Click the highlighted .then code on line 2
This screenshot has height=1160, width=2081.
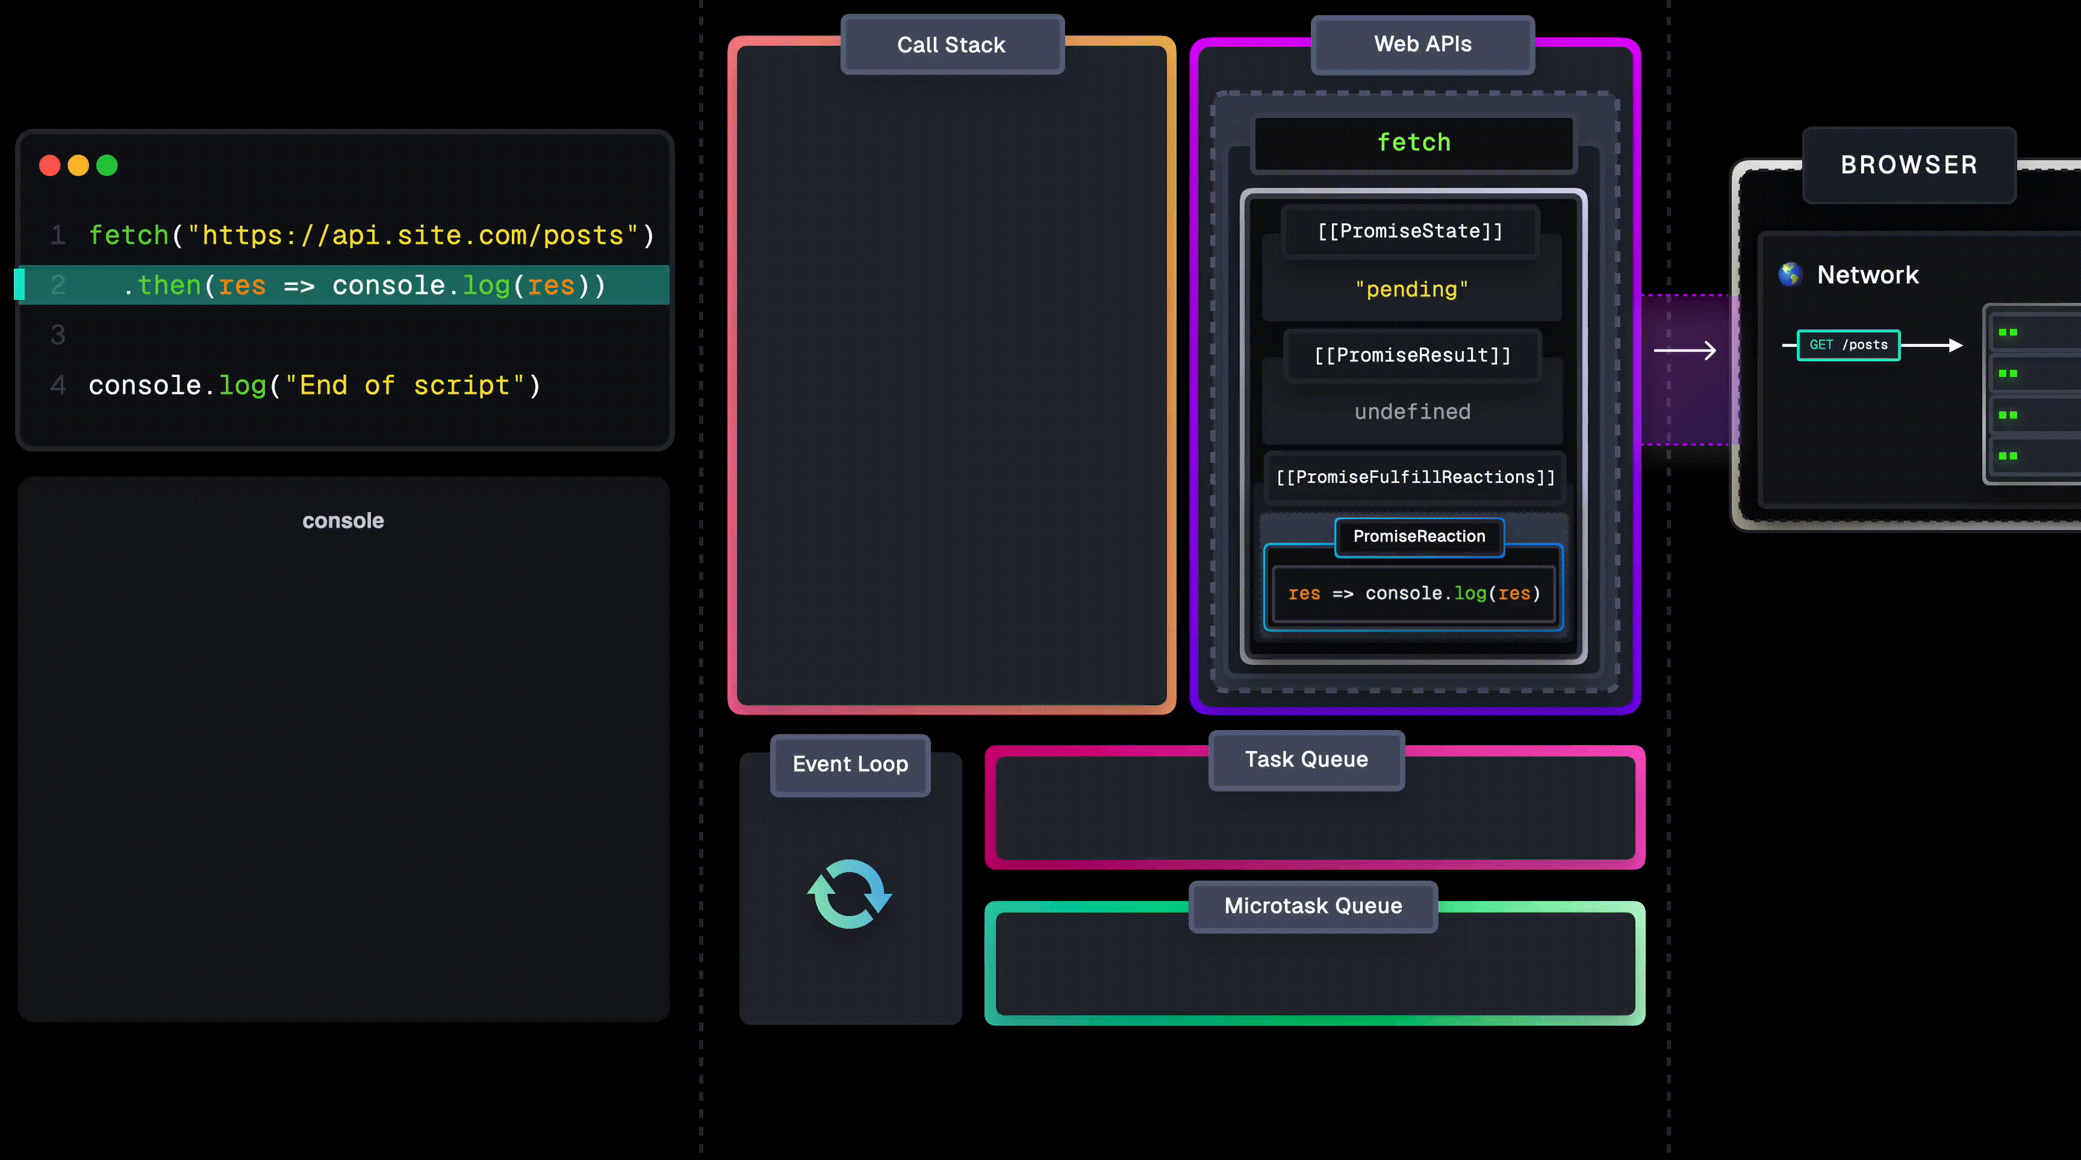click(364, 285)
